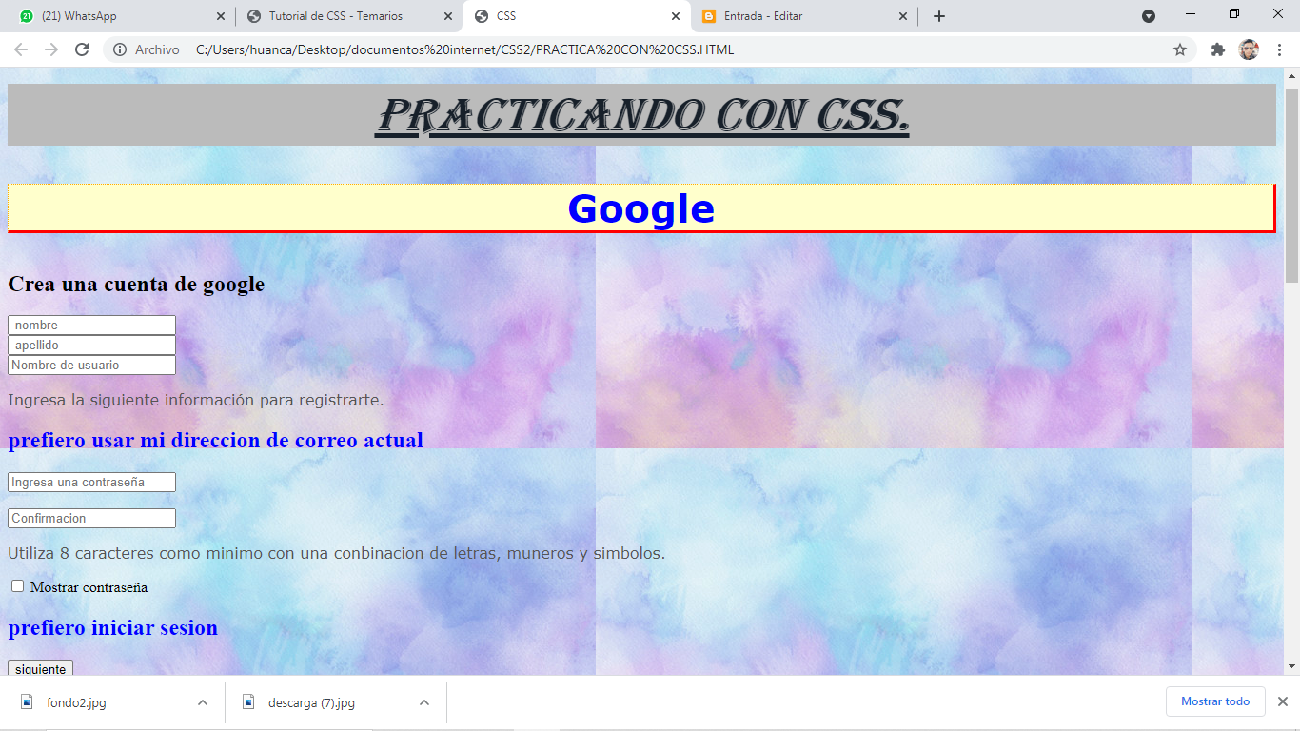Image resolution: width=1300 pixels, height=731 pixels.
Task: Open a new tab with plus button
Action: tap(939, 16)
